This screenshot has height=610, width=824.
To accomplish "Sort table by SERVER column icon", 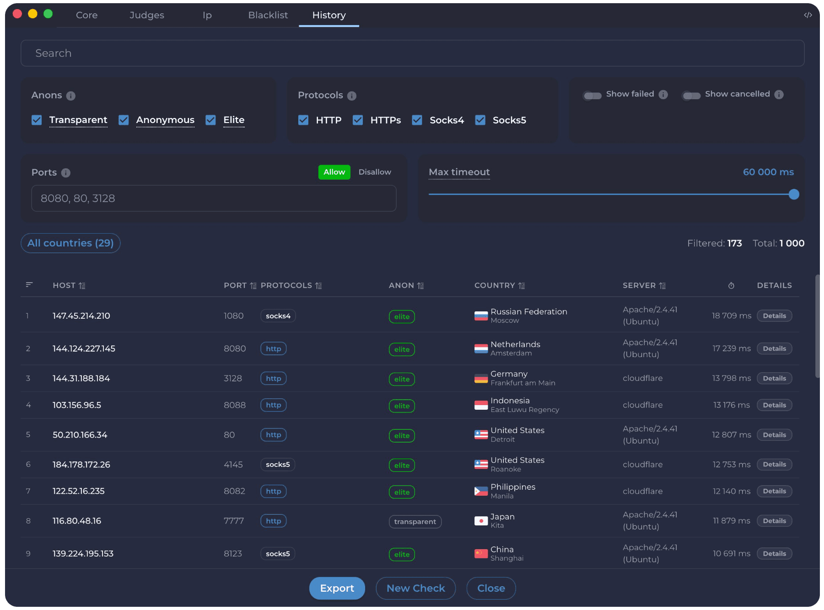I will (662, 285).
